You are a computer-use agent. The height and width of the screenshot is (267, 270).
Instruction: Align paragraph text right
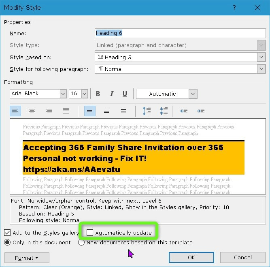tap(49, 111)
